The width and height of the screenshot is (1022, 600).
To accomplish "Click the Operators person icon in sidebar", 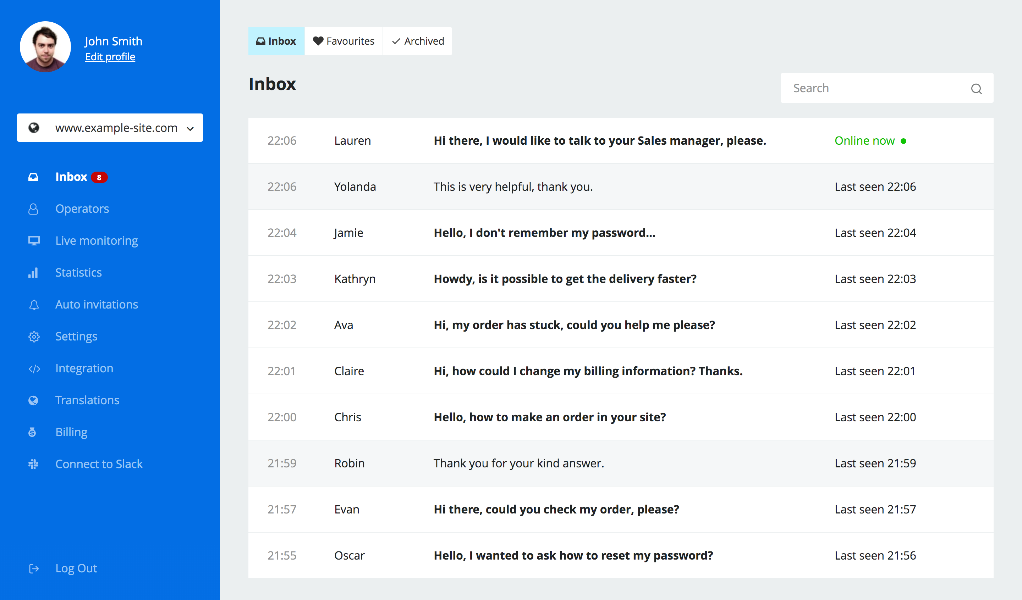I will point(33,209).
